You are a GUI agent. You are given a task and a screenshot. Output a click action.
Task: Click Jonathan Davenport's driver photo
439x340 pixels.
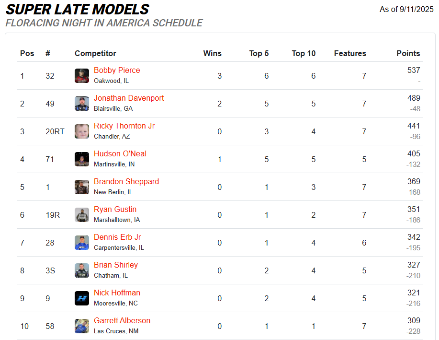tap(82, 104)
